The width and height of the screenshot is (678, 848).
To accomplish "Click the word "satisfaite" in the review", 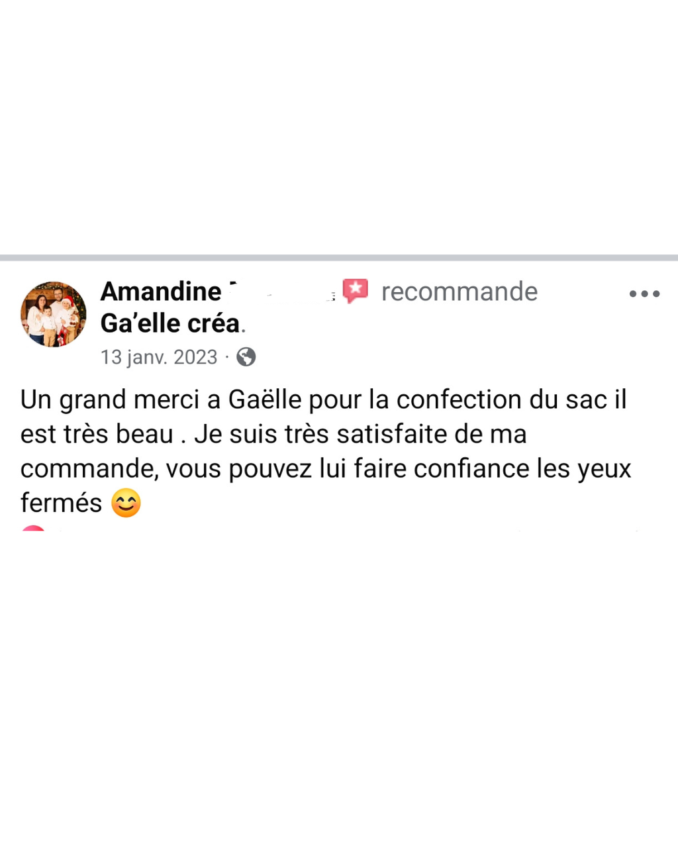I will click(392, 434).
